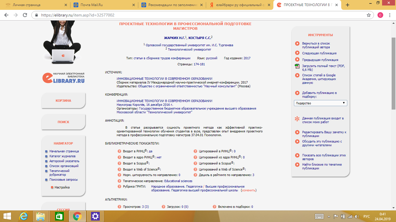Viewport: 396px width, 222px height.
Task: Open source ИННОВАЦИОННЫЕ ТЕХНОЛОГИИ В СОВРЕМЕННОМ ОБРАЗОВАНИИ
Action: tap(164, 79)
